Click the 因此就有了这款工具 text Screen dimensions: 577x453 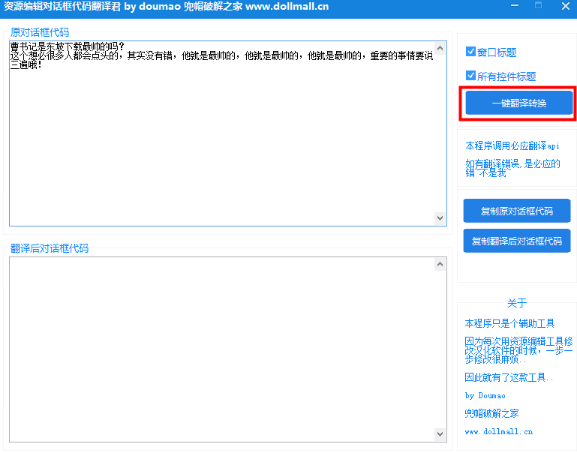pos(509,377)
